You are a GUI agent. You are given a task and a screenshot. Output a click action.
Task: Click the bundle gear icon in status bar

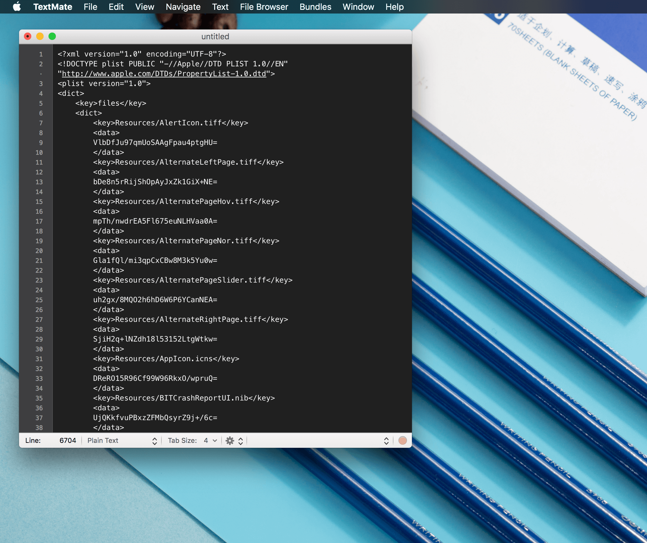click(x=230, y=441)
